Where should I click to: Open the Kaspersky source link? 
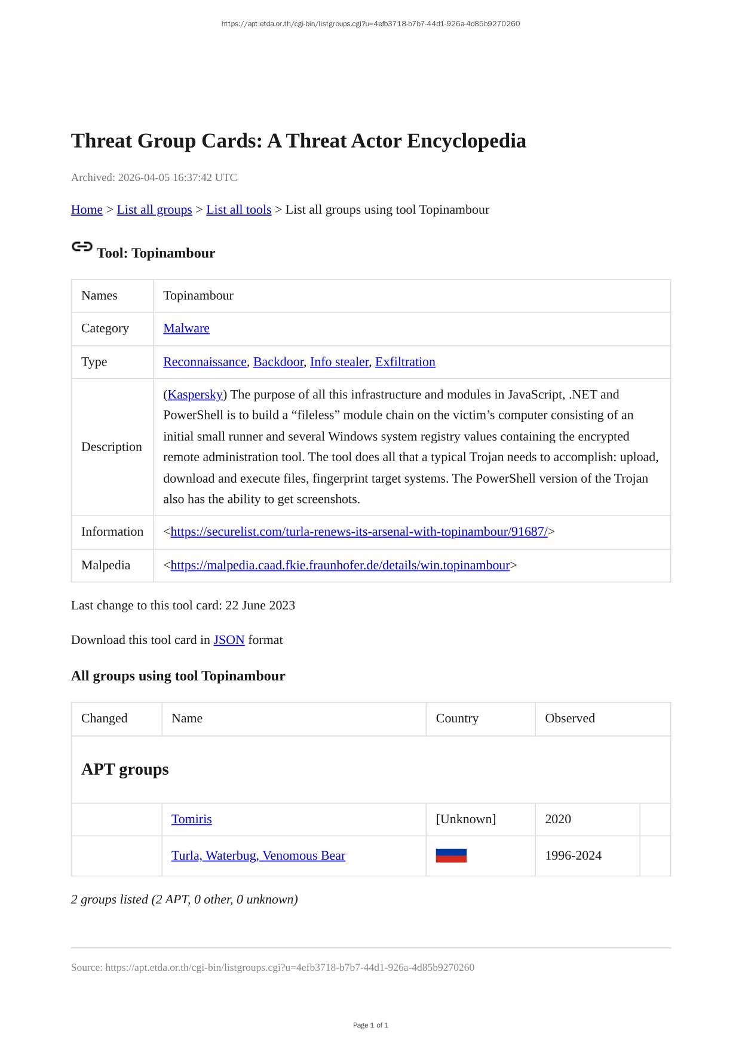click(195, 395)
